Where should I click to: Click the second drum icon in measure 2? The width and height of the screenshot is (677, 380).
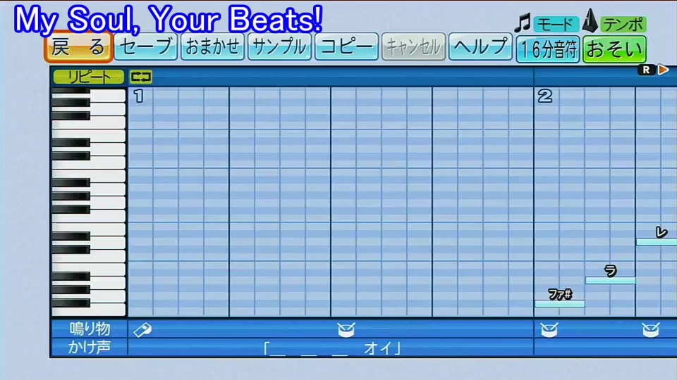pyautogui.click(x=651, y=329)
